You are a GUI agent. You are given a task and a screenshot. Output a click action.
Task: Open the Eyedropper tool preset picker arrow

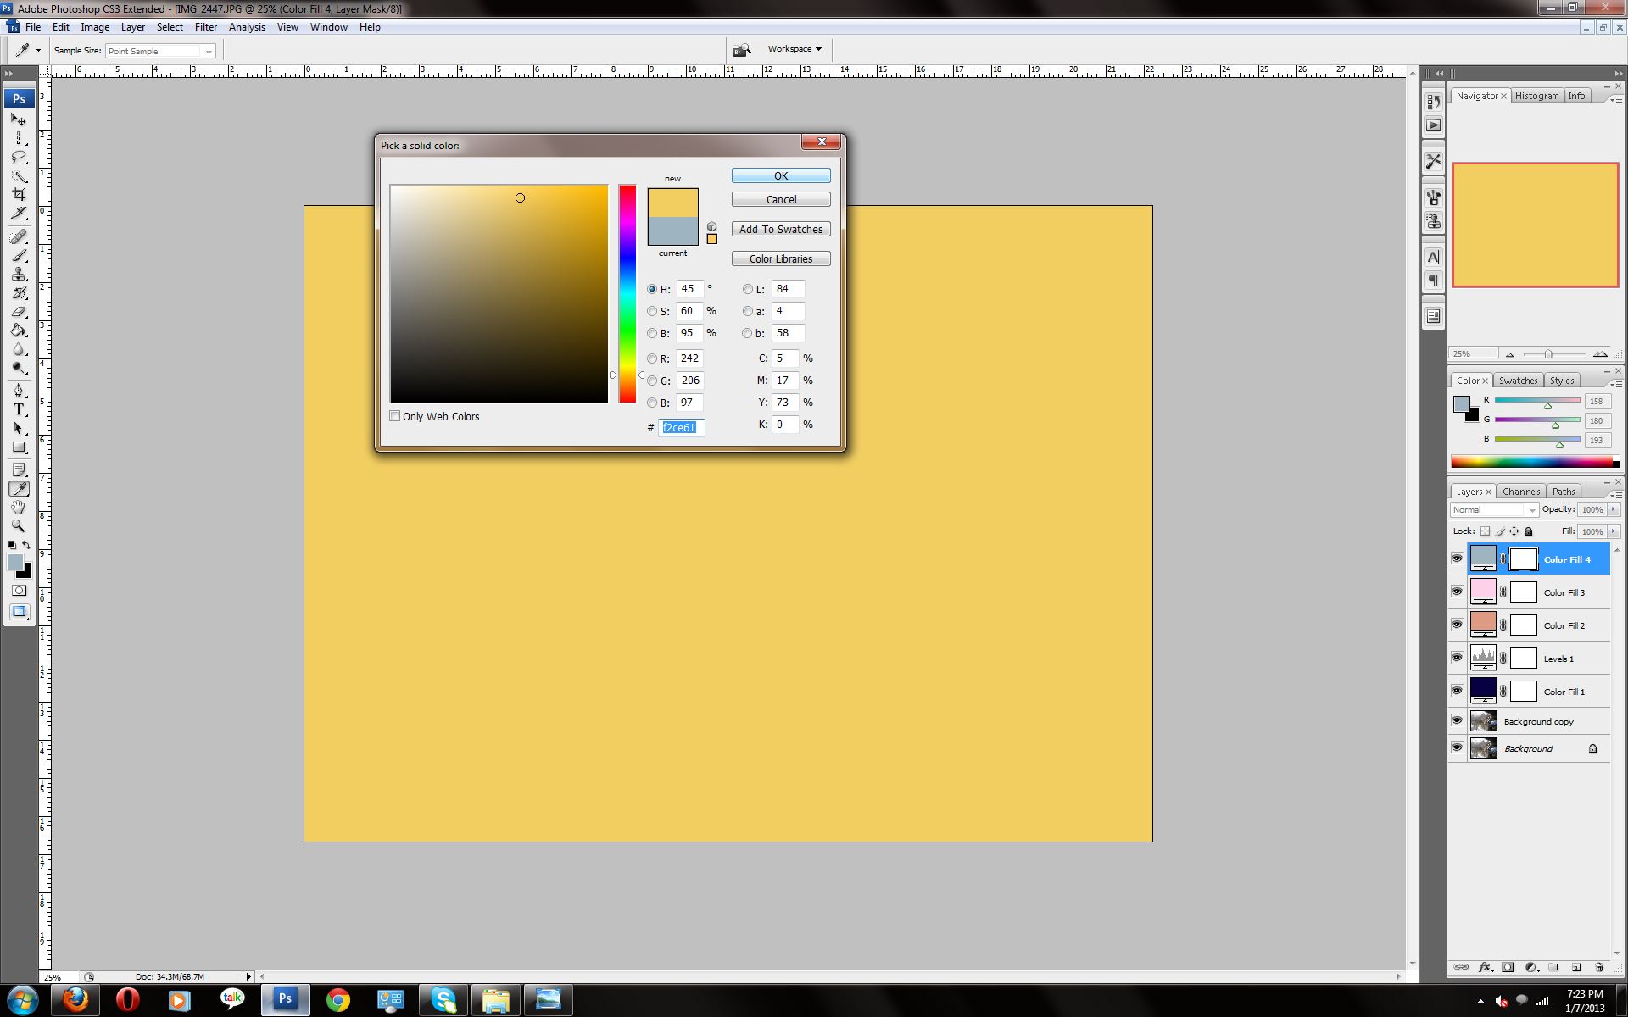pos(38,50)
